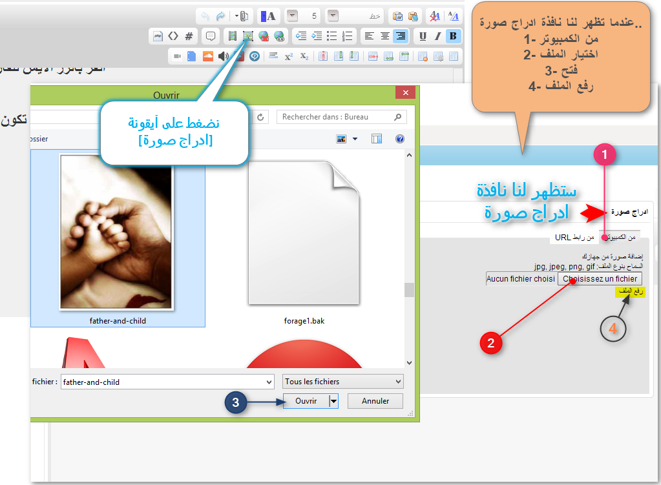Screen dimensions: 661x485
Task: Click the scrollbar thumb in the file list
Action: [x=409, y=290]
